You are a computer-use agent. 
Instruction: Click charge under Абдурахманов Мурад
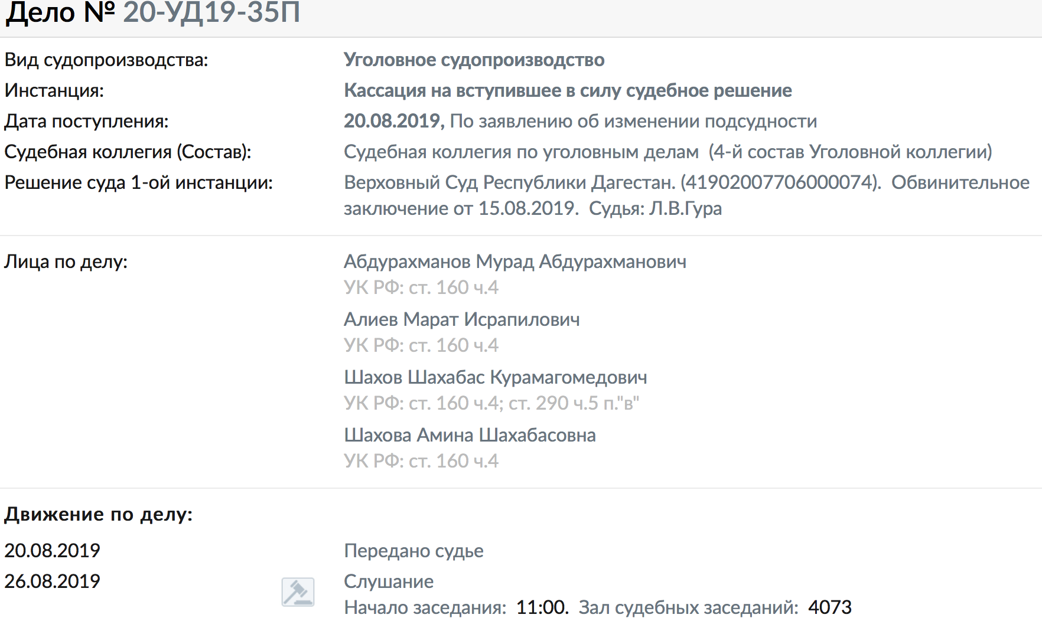pyautogui.click(x=421, y=287)
